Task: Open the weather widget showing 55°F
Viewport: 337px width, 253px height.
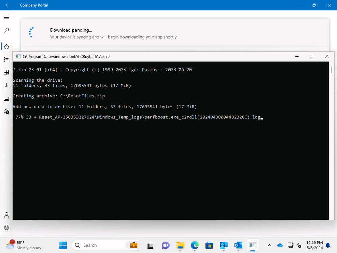Action: click(x=24, y=245)
